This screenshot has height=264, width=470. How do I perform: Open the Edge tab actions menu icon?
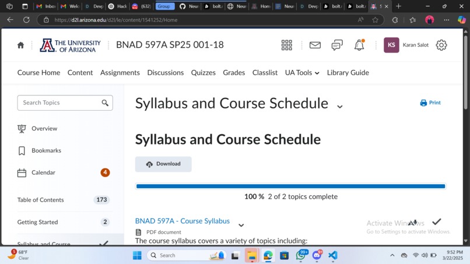(x=25, y=6)
